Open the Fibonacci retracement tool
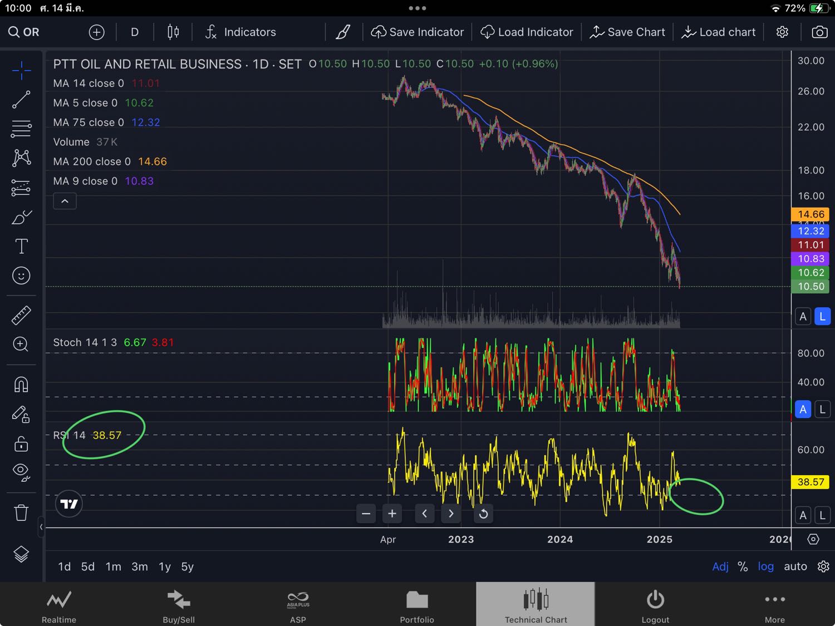This screenshot has height=626, width=835. click(x=21, y=129)
